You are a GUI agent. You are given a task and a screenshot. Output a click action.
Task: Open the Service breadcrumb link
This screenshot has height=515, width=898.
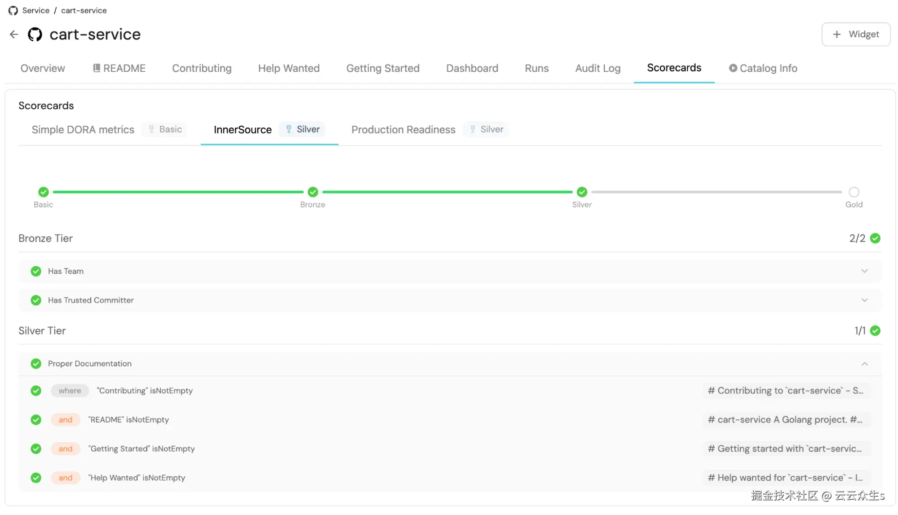pos(36,10)
